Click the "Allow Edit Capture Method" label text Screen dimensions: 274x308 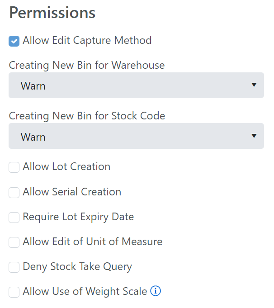tap(87, 40)
